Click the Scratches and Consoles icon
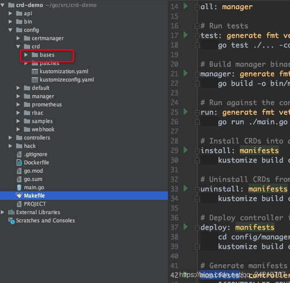This screenshot has height=283, width=290. pyautogui.click(x=11, y=221)
